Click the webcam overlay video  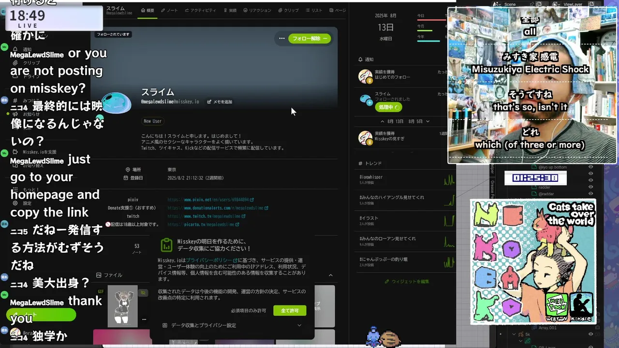(532, 86)
